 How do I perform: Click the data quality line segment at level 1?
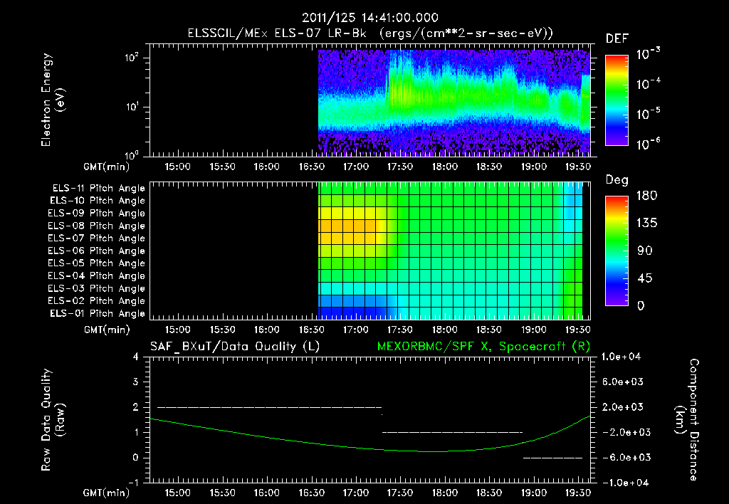[x=452, y=432]
